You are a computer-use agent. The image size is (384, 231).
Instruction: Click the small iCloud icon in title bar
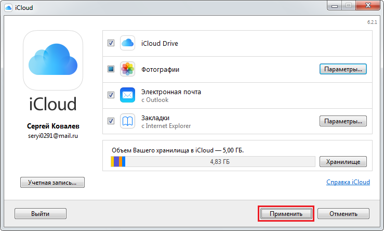8,8
